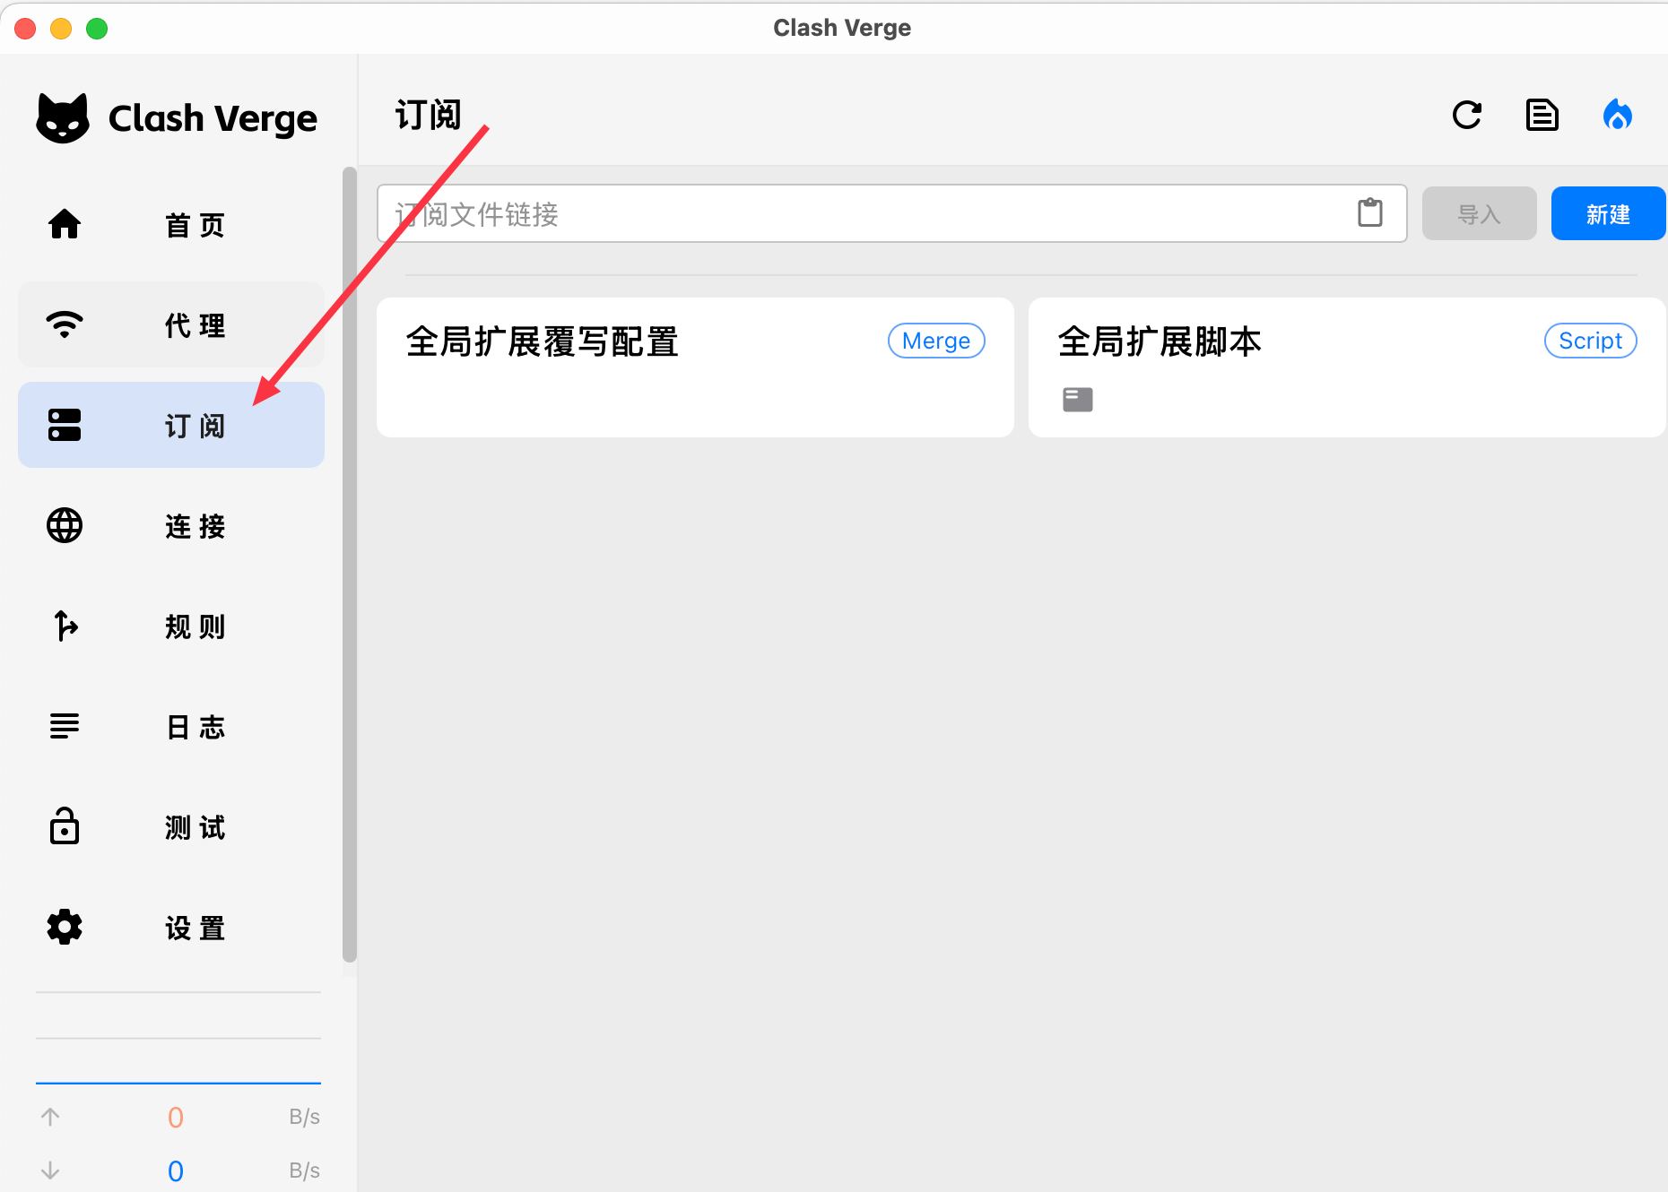Screen dimensions: 1668x1192
Task: Open the 全局扩展脚本 card
Action: [1347, 367]
